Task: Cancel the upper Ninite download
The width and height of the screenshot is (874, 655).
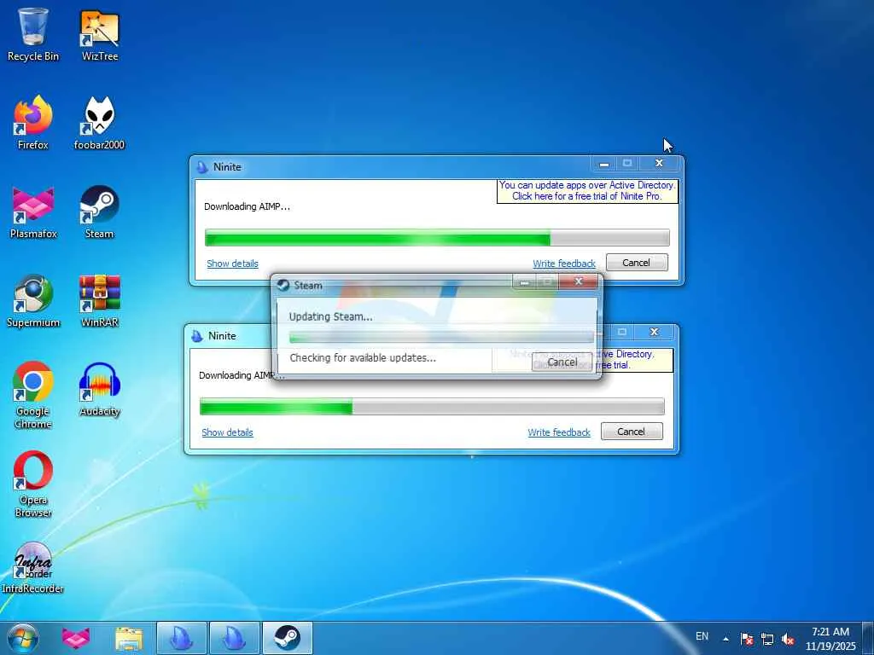Action: pyautogui.click(x=637, y=263)
